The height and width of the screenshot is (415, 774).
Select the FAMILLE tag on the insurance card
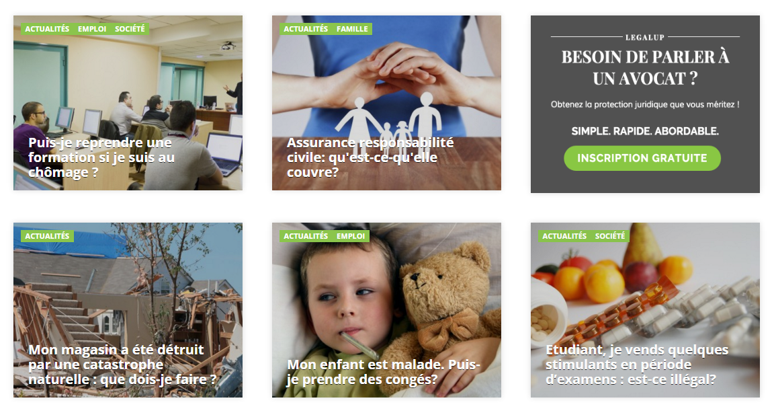pyautogui.click(x=352, y=29)
